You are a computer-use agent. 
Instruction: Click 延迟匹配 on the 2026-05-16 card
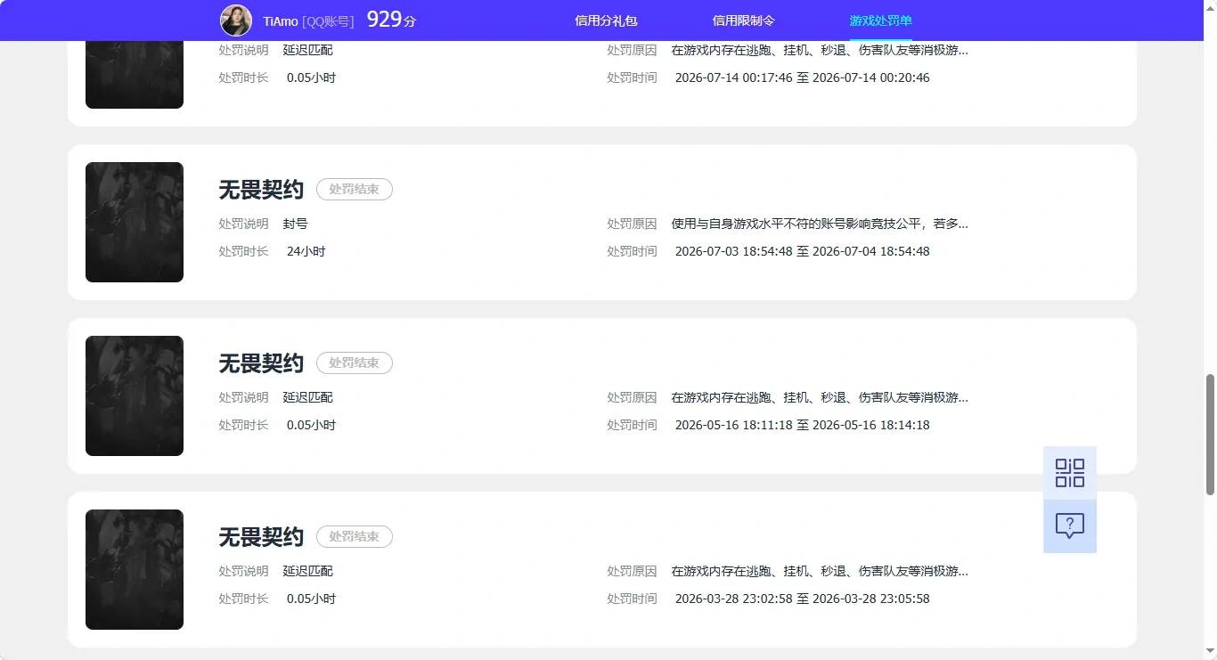tap(308, 397)
